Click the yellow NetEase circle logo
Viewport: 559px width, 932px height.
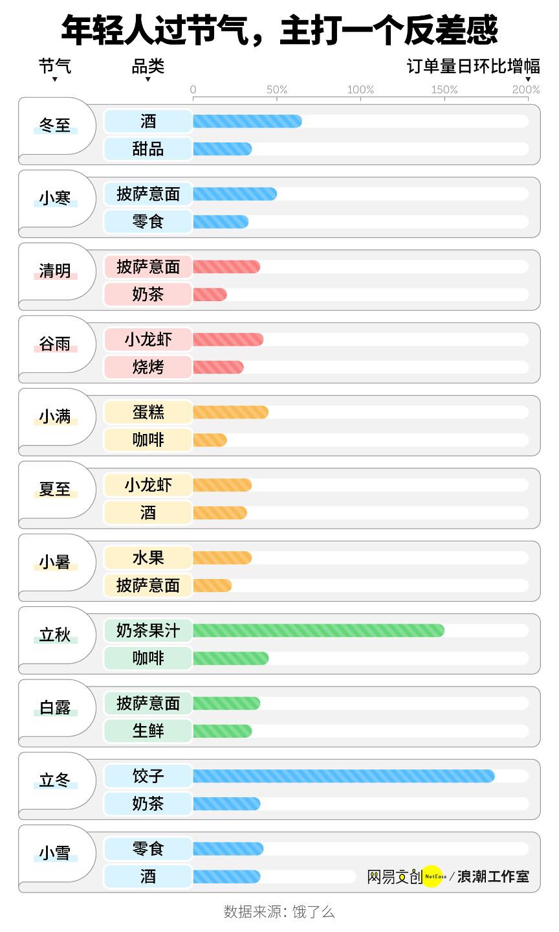[432, 876]
